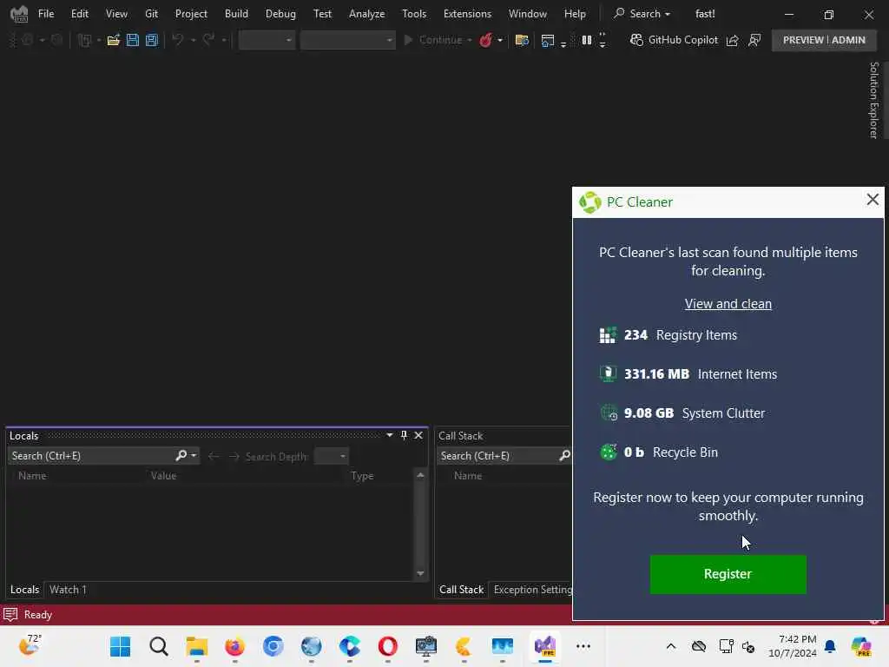Open the File menu
889x667 pixels.
point(46,14)
